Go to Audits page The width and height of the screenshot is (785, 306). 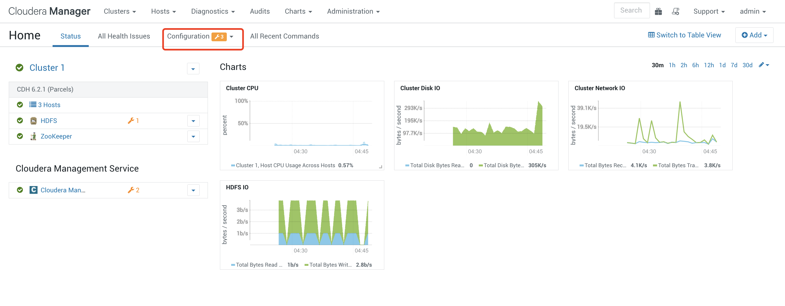260,11
